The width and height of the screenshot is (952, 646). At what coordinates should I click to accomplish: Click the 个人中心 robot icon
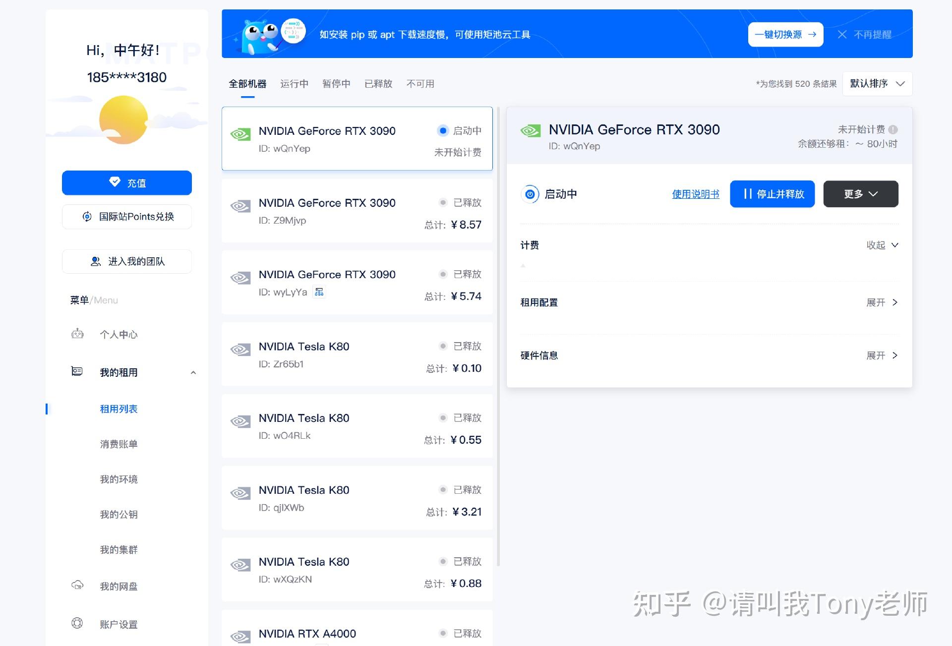coord(77,334)
